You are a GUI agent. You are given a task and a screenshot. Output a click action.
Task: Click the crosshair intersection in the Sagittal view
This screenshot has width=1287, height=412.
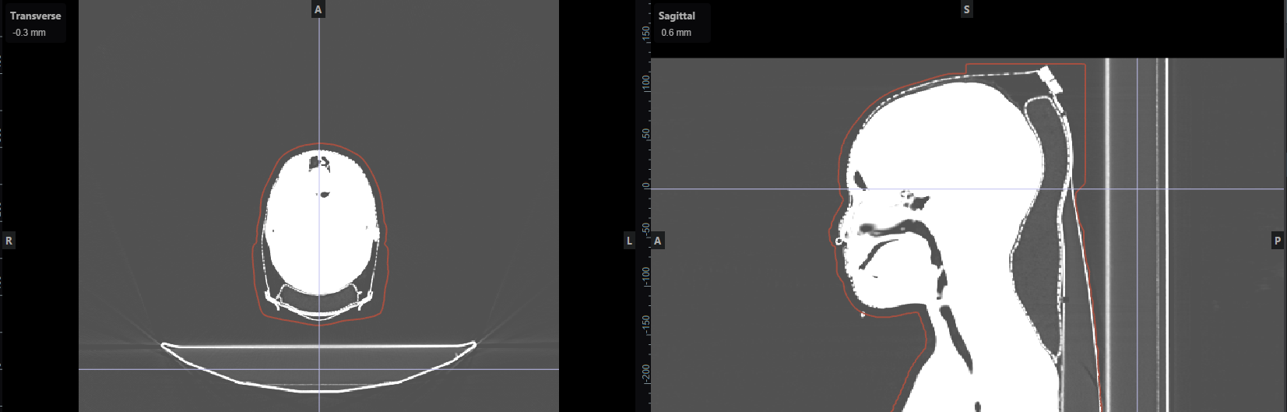1138,188
